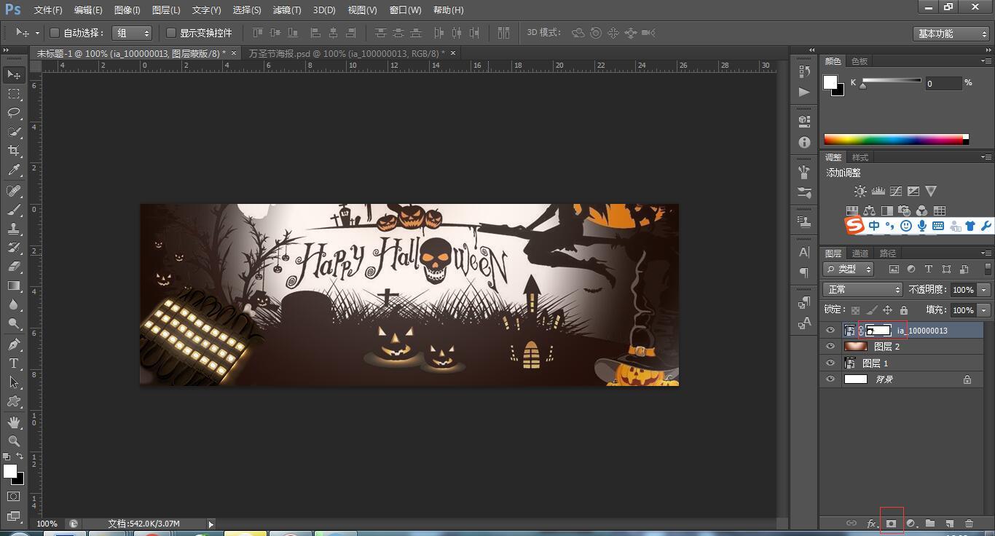
Task: Switch to the 通道 tab
Action: tap(860, 253)
